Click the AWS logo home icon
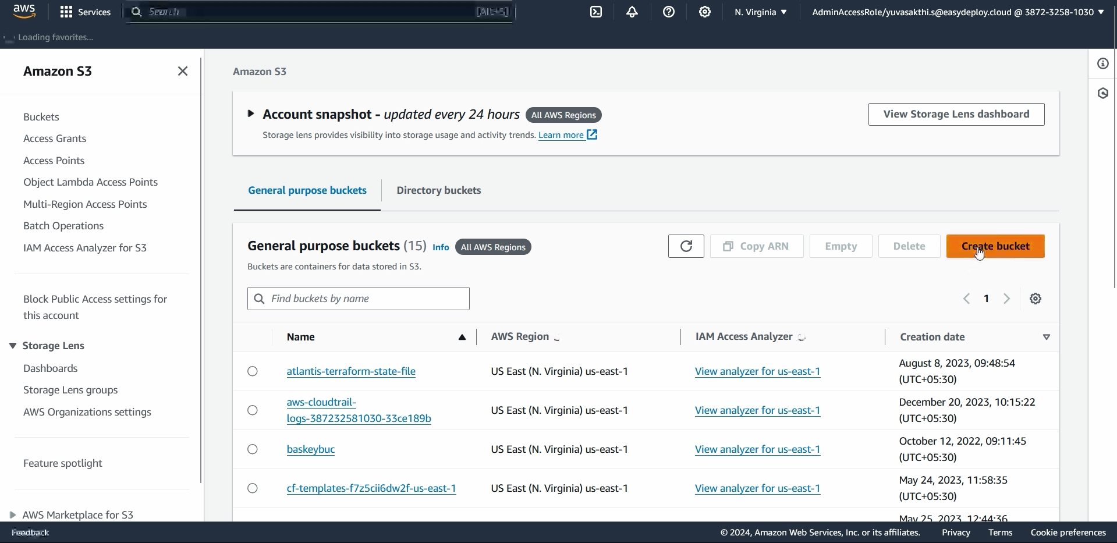1117x543 pixels. coord(24,12)
